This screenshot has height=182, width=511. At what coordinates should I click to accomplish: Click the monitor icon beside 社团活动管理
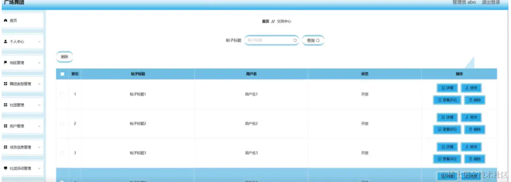coord(5,168)
